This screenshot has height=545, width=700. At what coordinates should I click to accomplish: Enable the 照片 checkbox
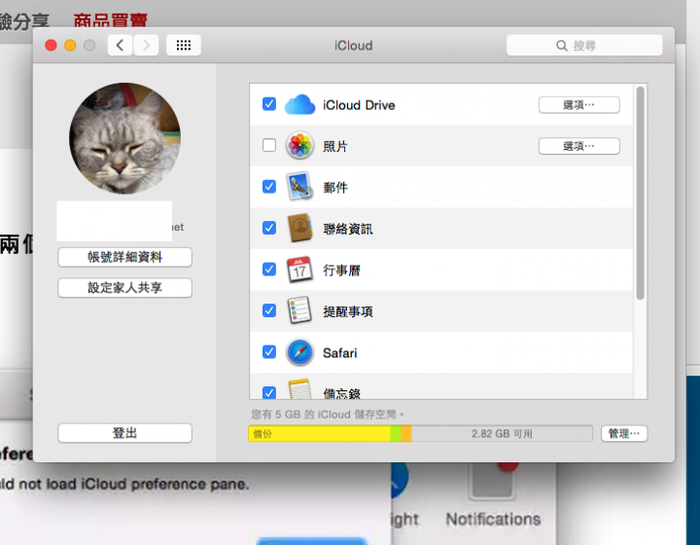(269, 145)
